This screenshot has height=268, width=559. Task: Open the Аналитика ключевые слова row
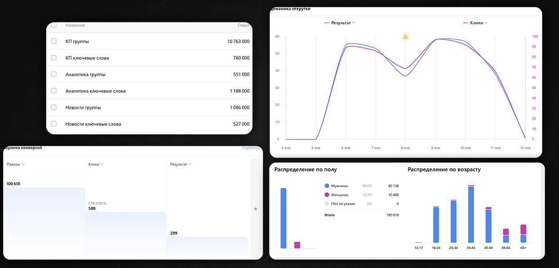tap(95, 91)
